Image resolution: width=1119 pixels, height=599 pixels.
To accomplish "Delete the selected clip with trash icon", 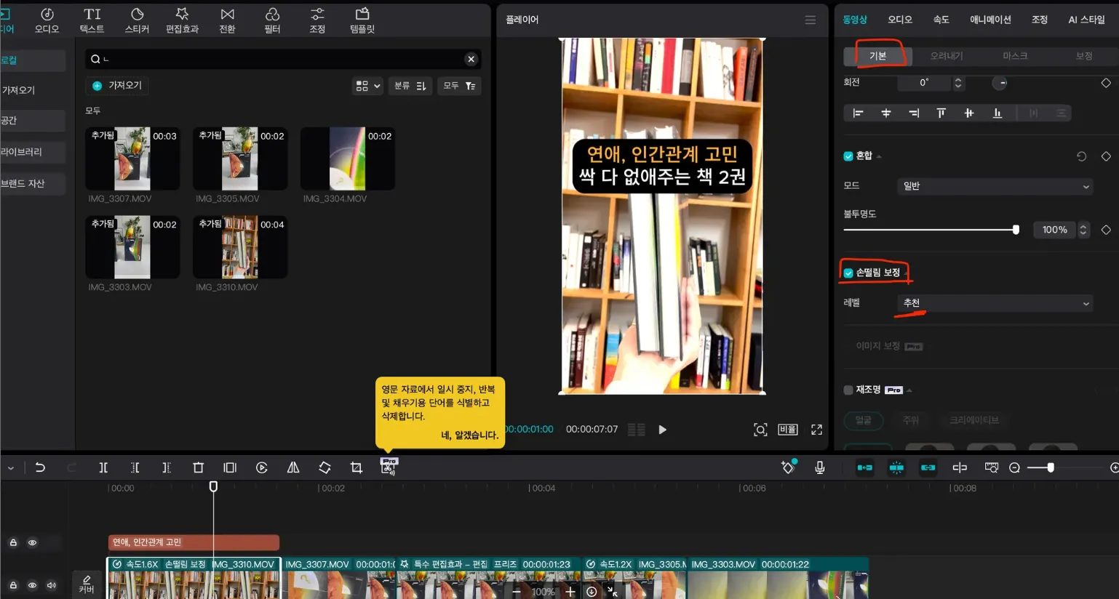I will click(198, 467).
